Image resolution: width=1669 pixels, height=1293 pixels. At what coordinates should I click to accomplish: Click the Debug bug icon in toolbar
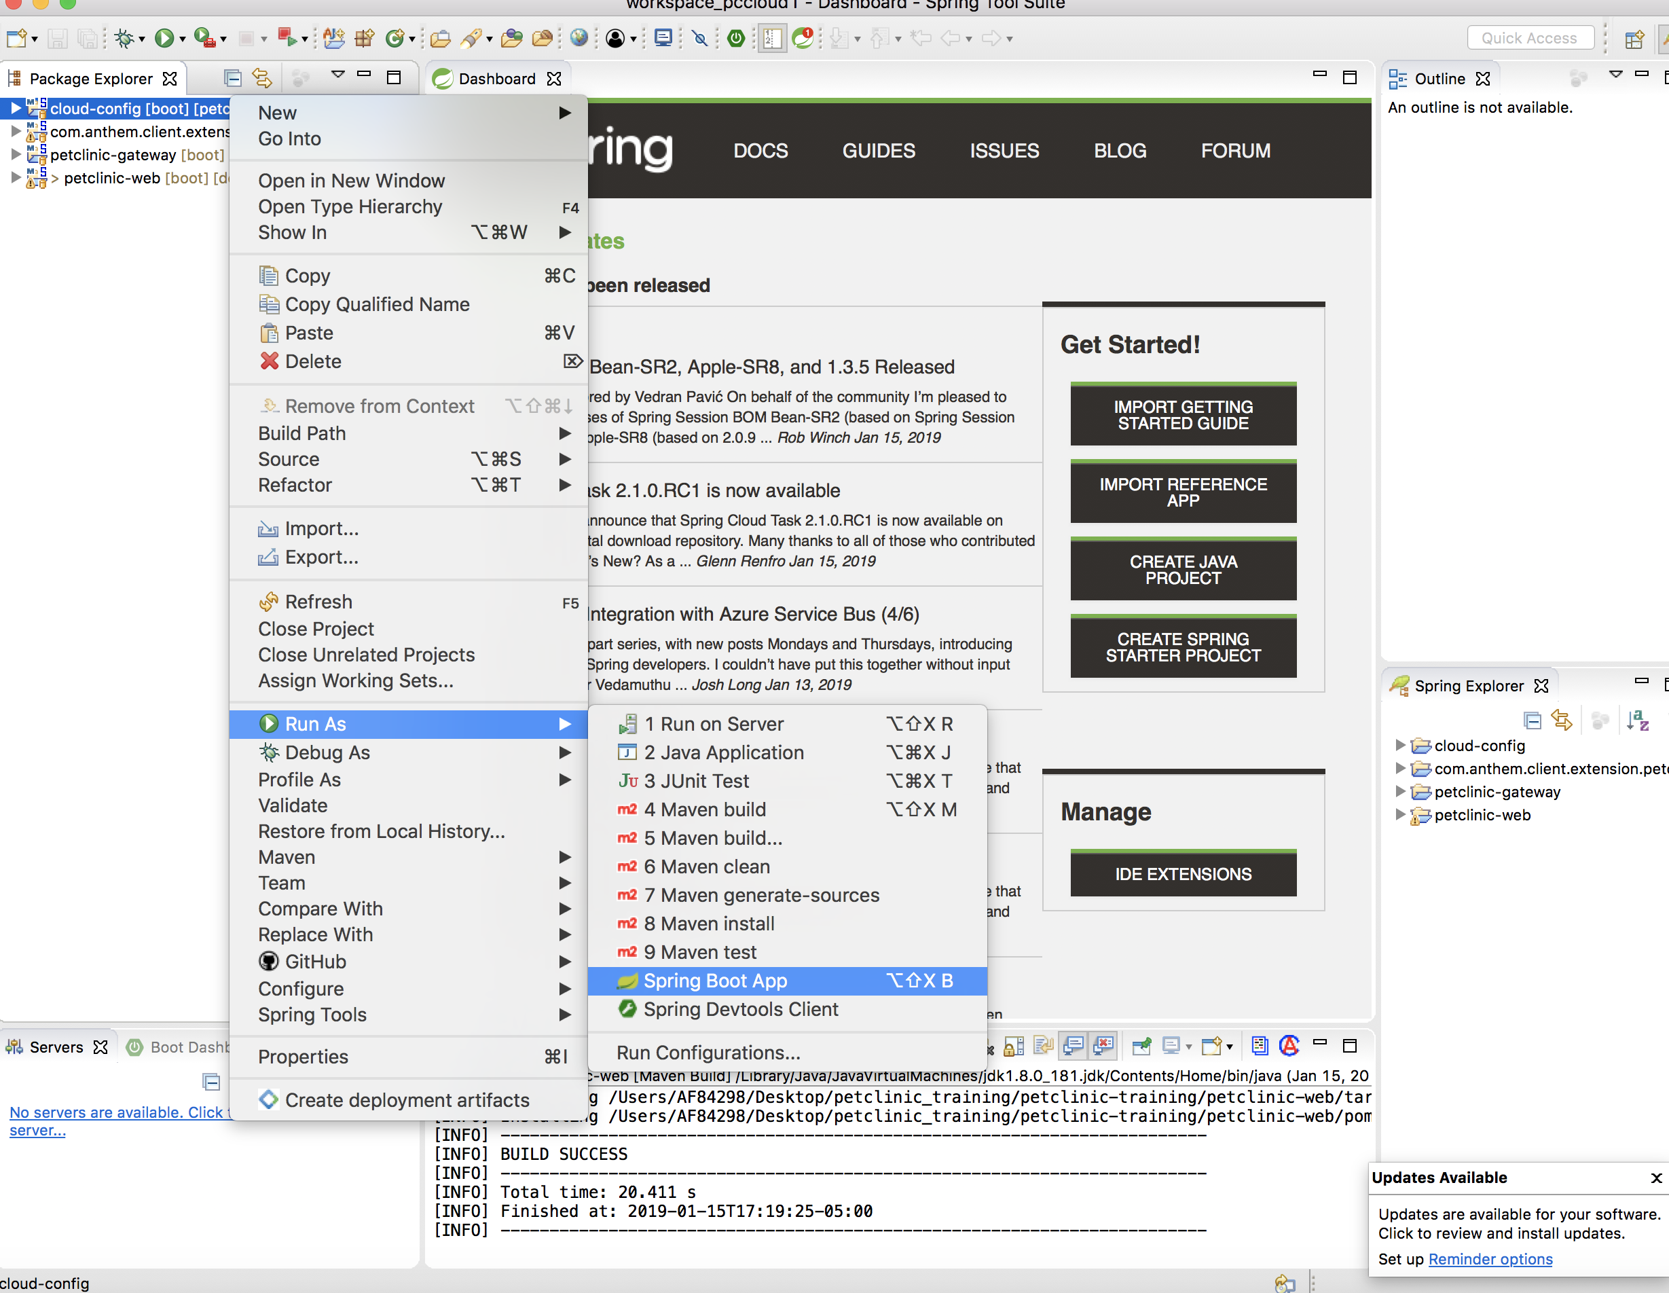(124, 38)
